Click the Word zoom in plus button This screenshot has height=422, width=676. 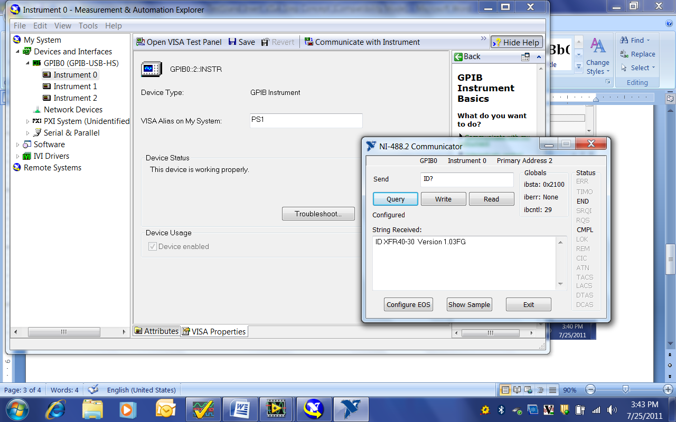(668, 390)
